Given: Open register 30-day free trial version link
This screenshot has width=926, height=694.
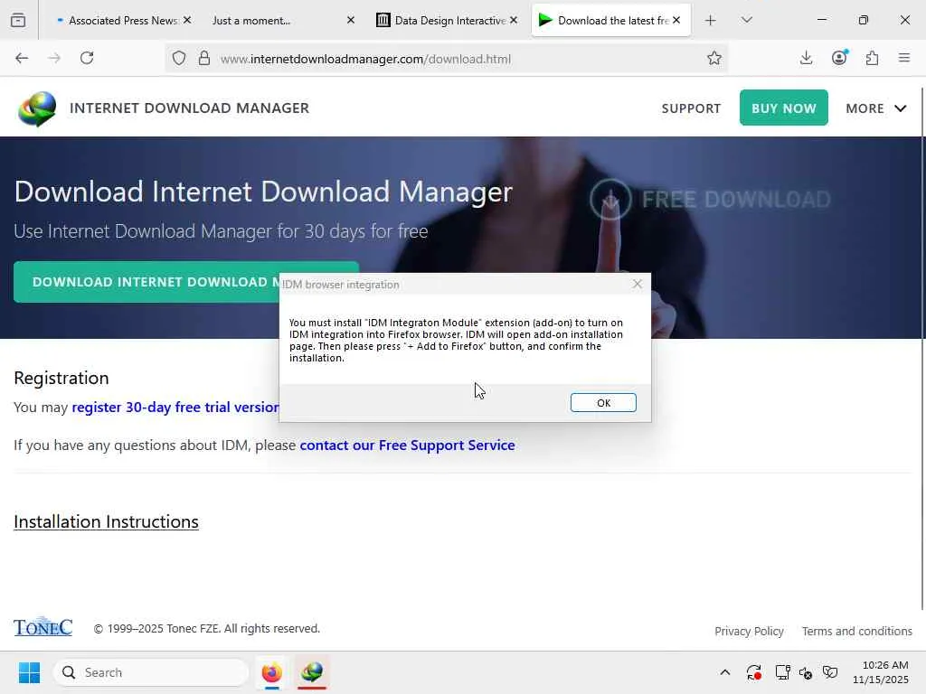Looking at the screenshot, I should pos(175,408).
